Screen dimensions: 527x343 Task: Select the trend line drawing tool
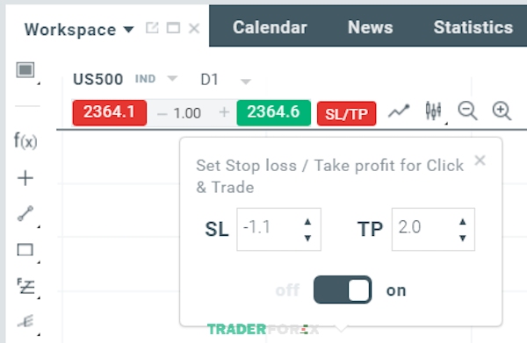coord(25,213)
